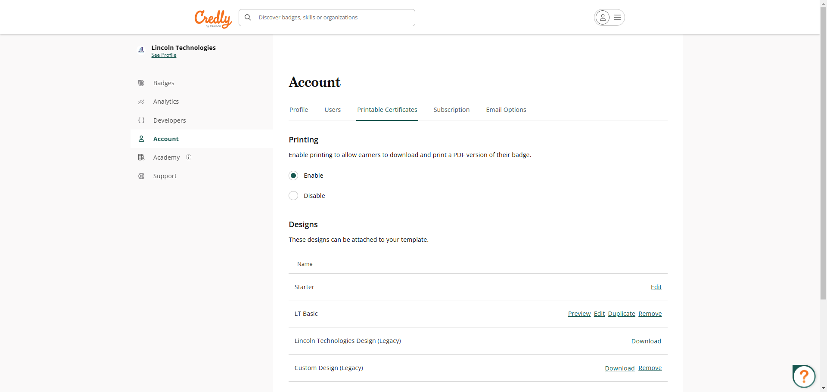This screenshot has width=827, height=392.
Task: Select the Enable printing radio button
Action: 293,176
